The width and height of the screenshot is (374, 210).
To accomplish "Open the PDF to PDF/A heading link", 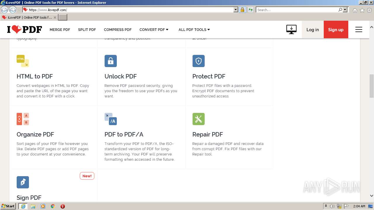I will click(x=124, y=134).
